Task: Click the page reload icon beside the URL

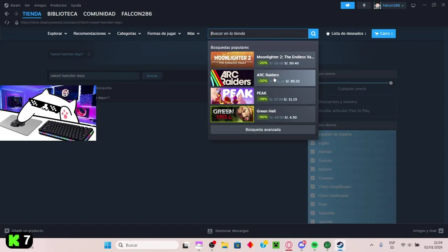Action: [x=7, y=22]
